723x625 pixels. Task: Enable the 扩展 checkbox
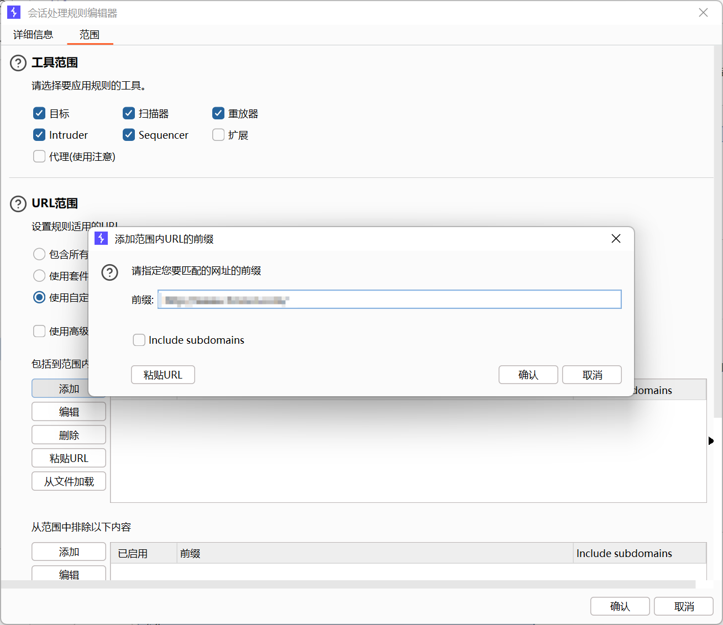[218, 135]
